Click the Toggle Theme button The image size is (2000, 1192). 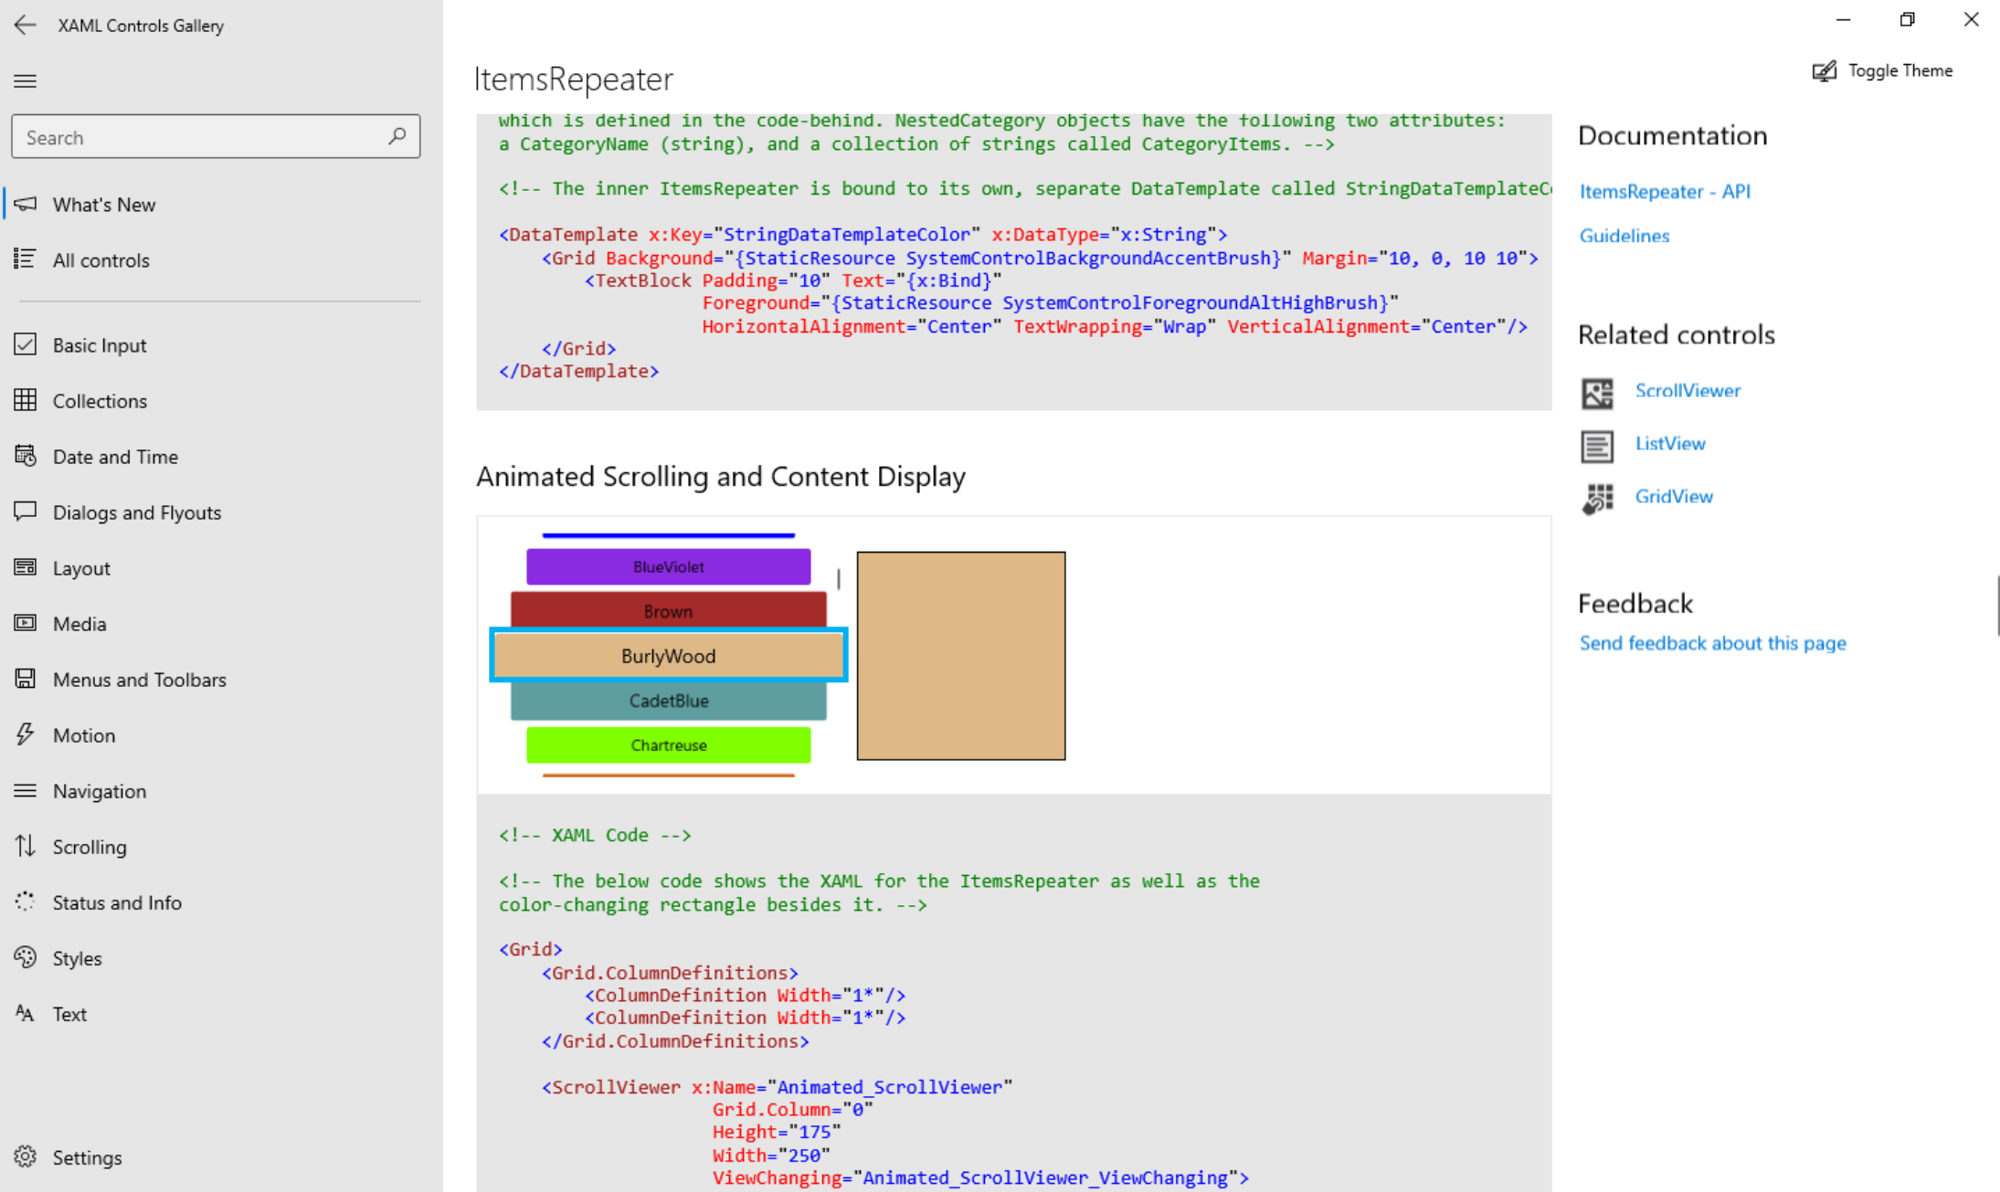coord(1882,70)
